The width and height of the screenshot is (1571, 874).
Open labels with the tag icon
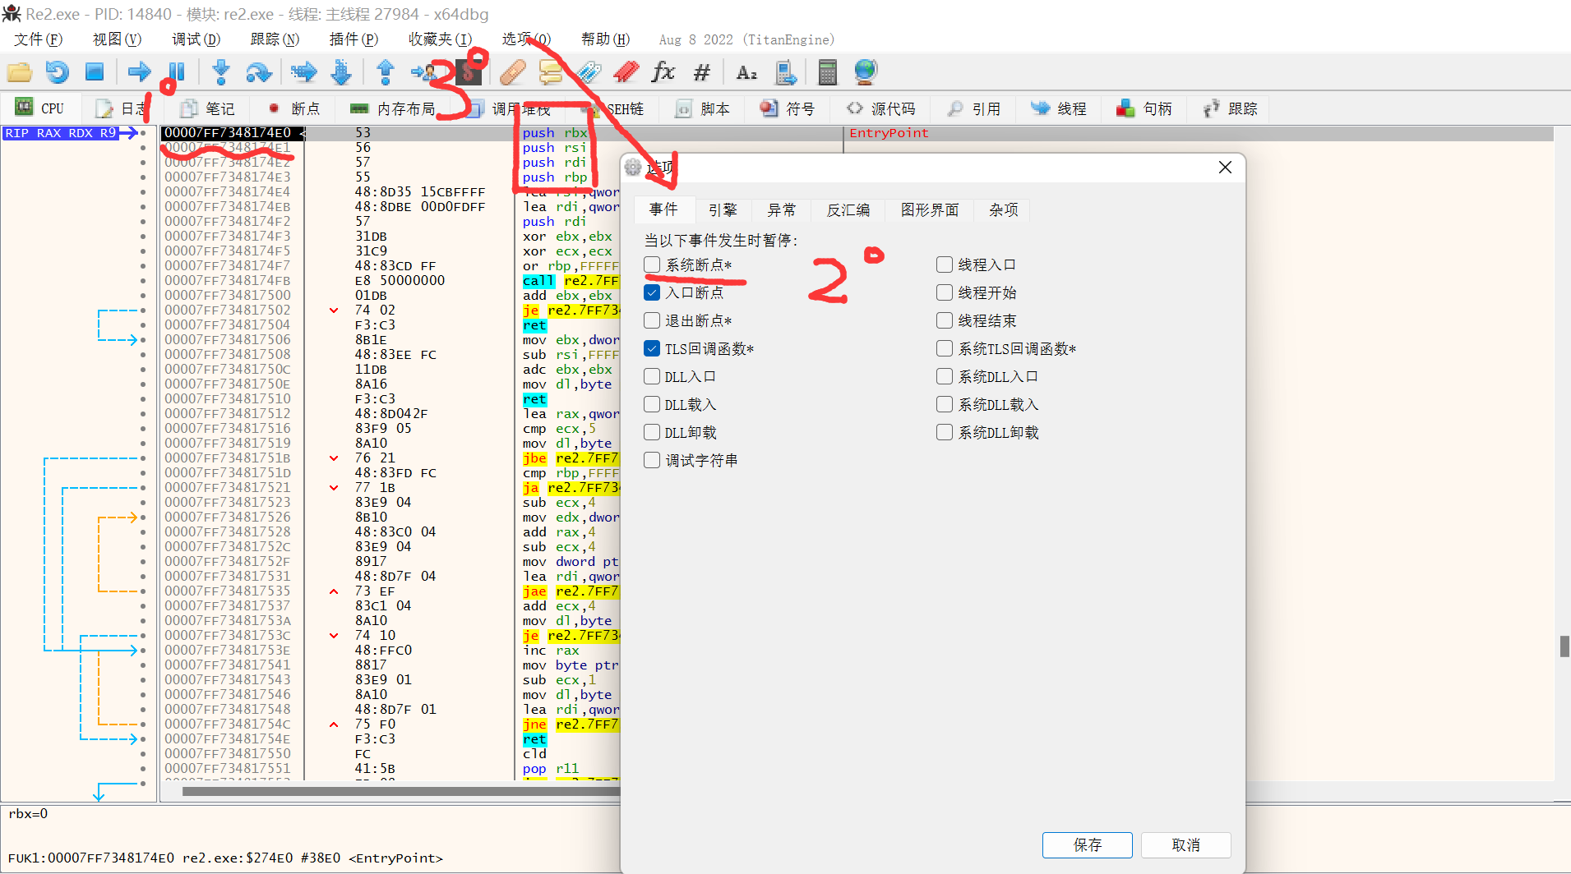tap(588, 72)
